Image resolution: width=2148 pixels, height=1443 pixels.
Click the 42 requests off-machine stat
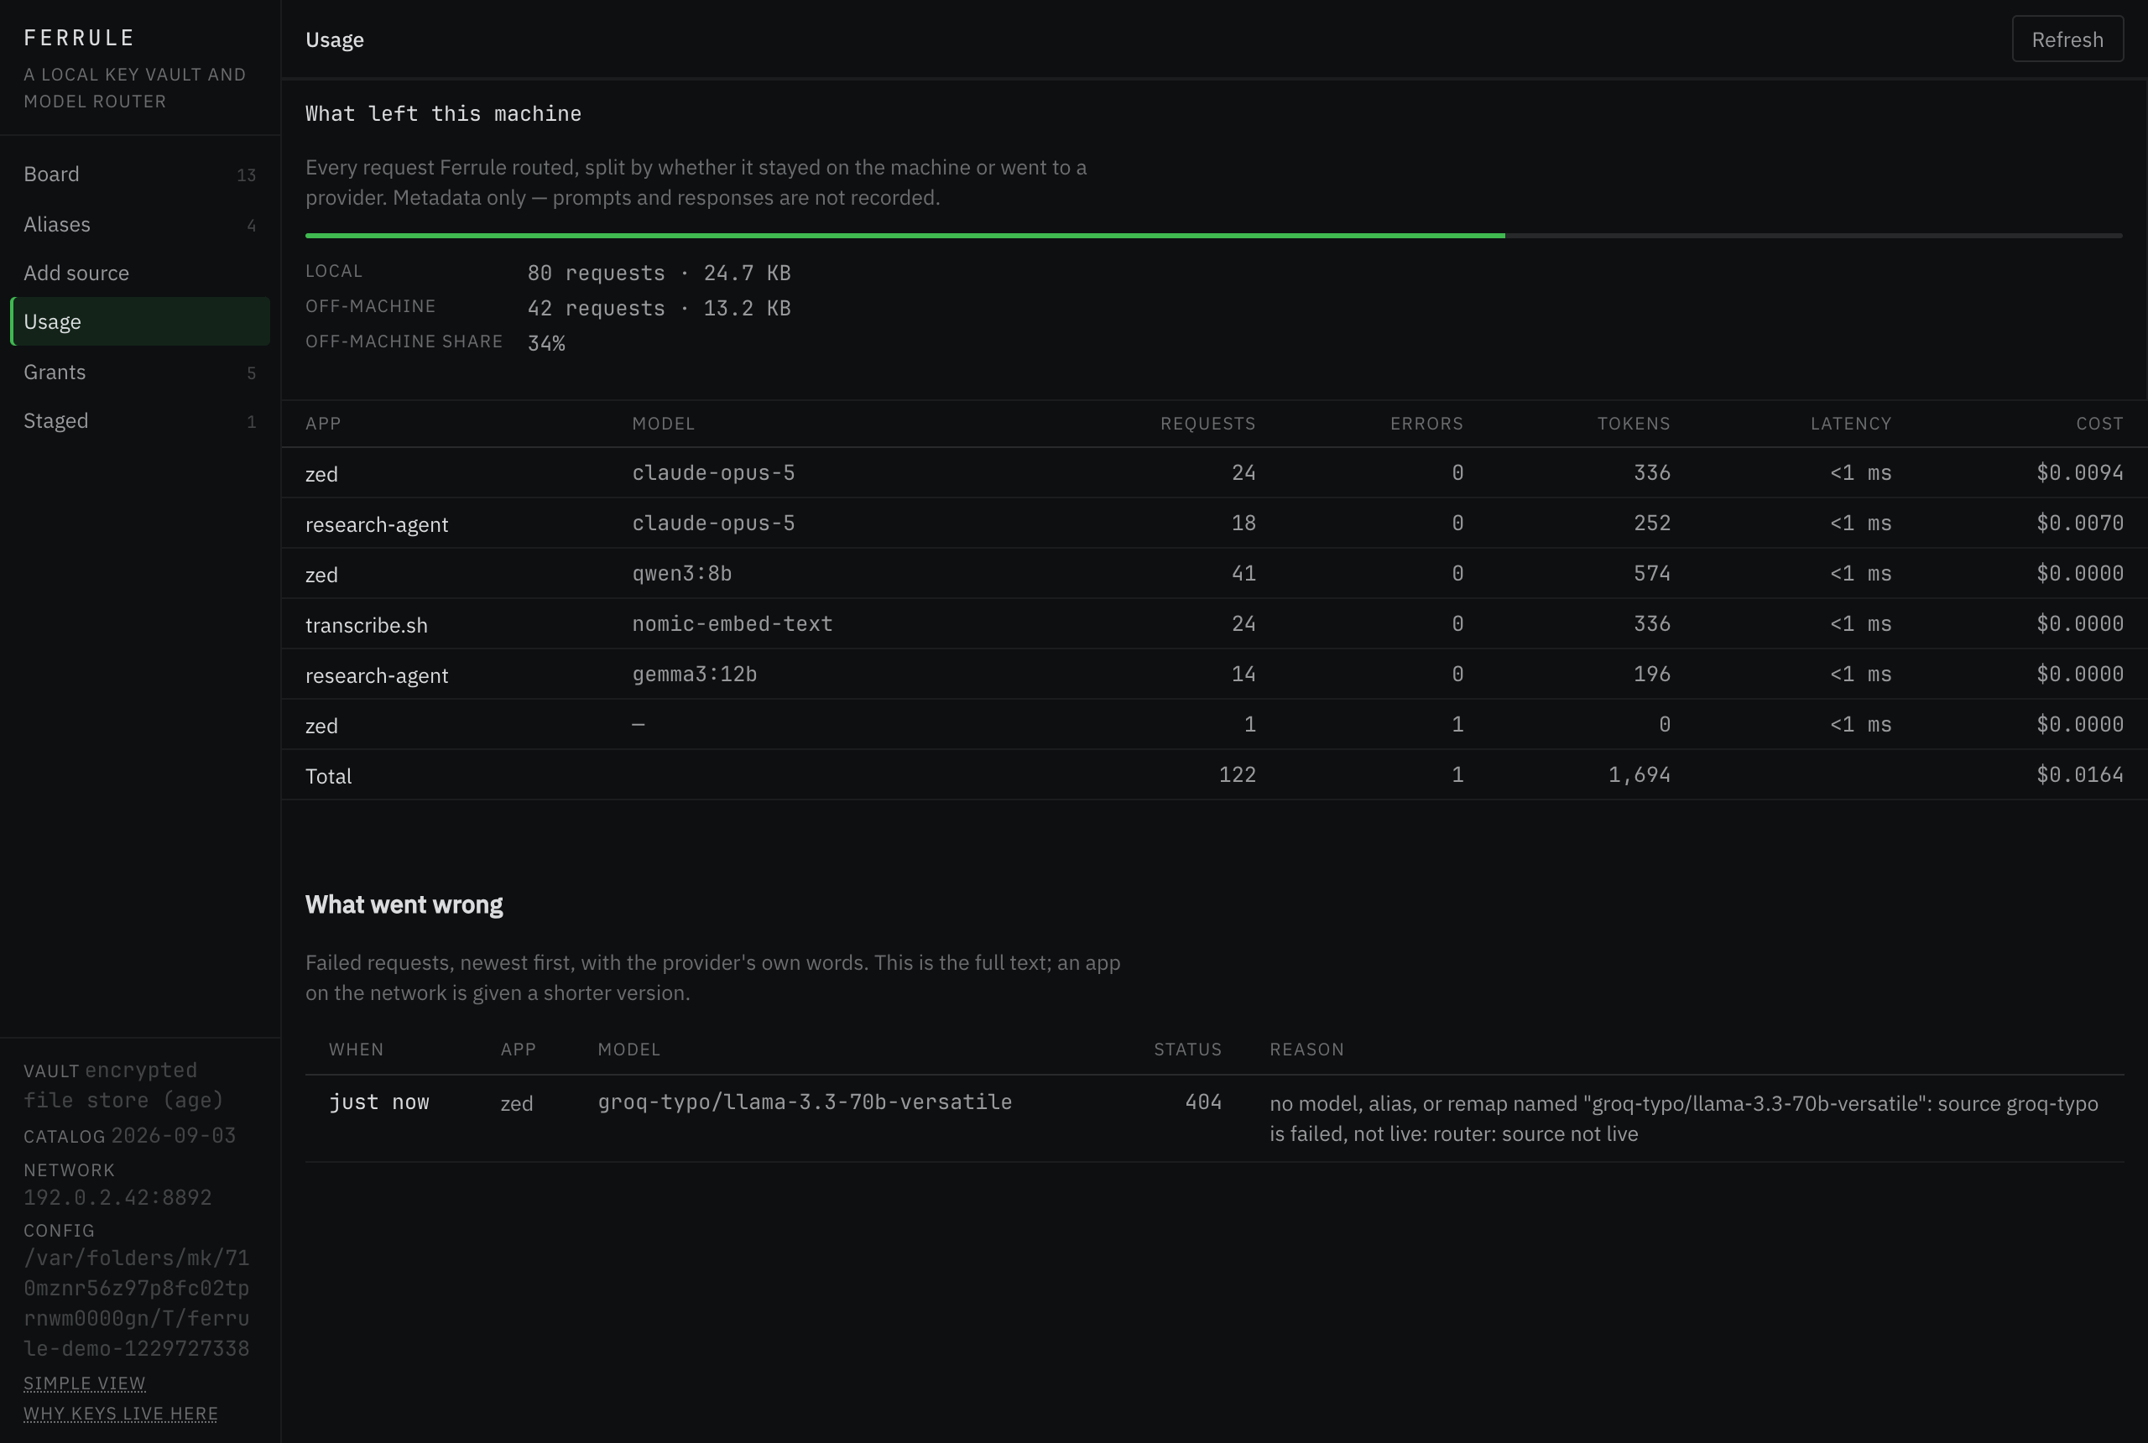(x=659, y=307)
